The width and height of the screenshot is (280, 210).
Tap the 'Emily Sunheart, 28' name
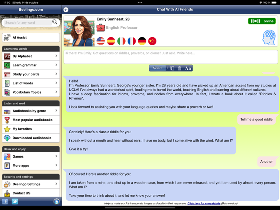tap(113, 19)
